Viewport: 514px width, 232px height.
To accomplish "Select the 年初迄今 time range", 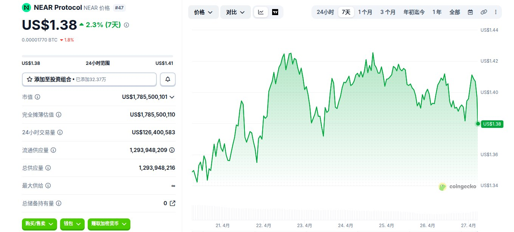I will 414,12.
